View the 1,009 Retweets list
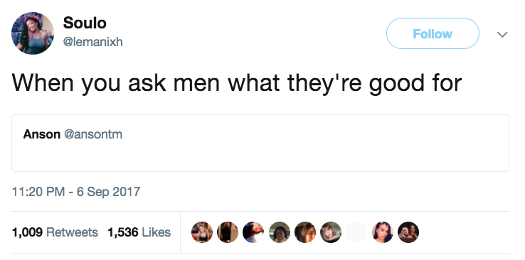 click(55, 232)
